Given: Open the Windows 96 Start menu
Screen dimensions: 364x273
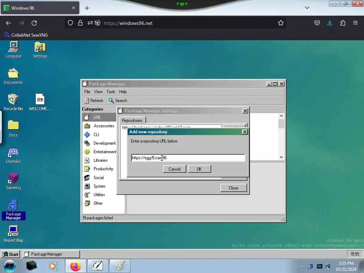Looking at the screenshot, I should point(10,254).
